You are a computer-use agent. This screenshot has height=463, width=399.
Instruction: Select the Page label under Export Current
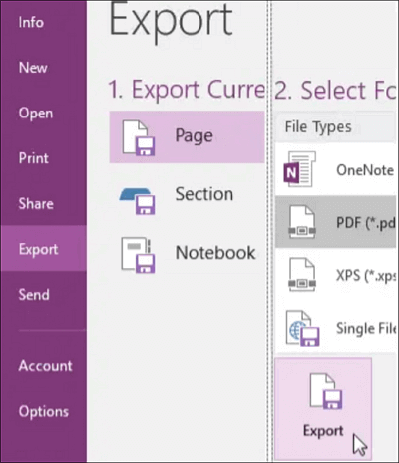tap(194, 135)
